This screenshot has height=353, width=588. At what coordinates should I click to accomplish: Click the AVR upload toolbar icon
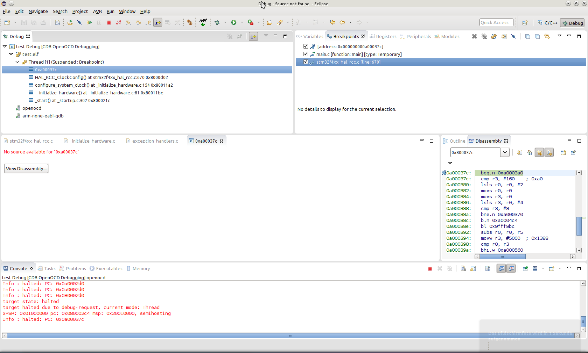203,22
